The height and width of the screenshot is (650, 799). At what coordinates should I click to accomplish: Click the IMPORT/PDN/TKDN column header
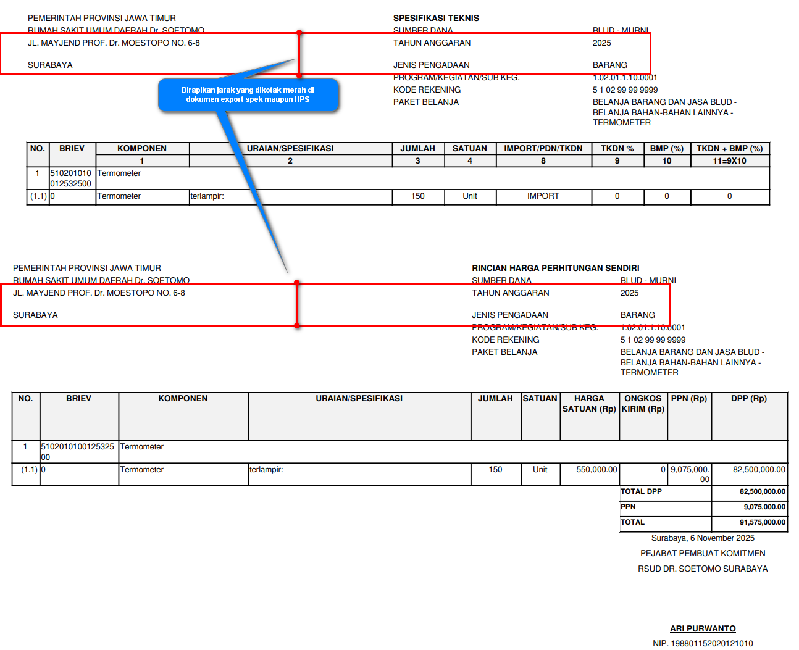[x=543, y=148]
